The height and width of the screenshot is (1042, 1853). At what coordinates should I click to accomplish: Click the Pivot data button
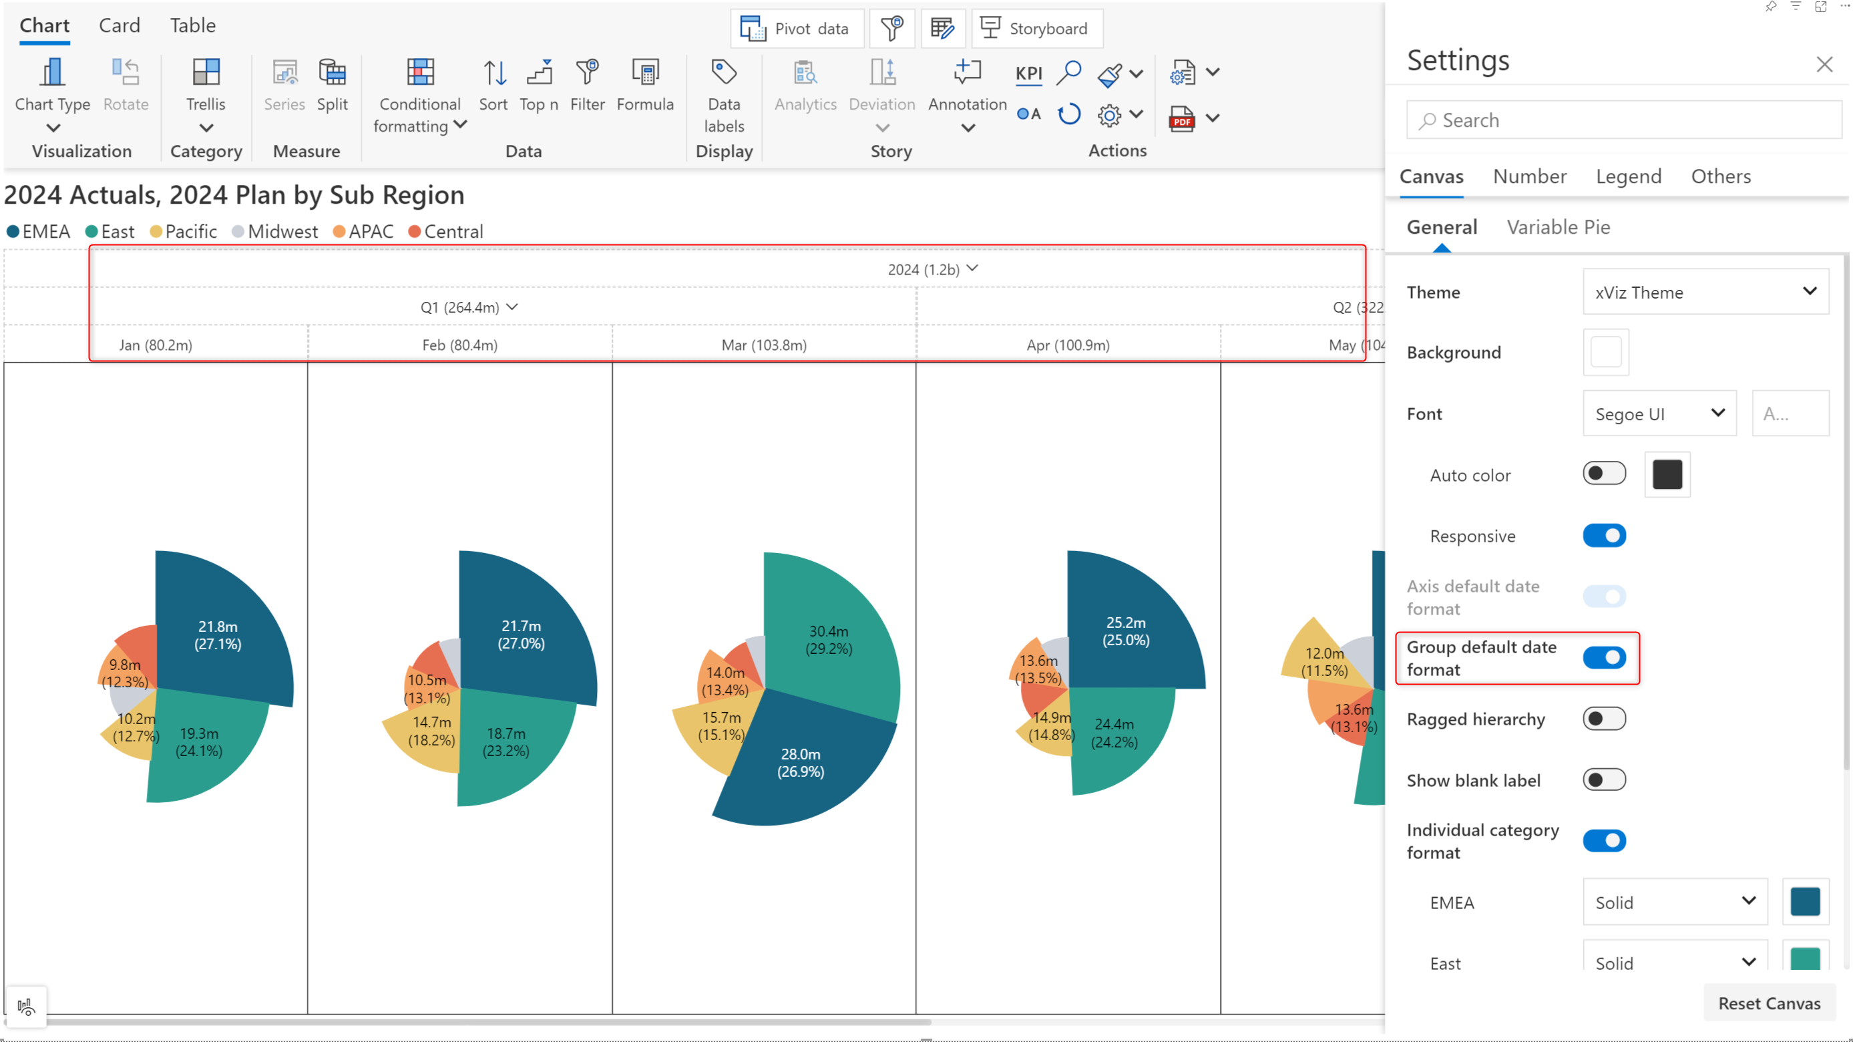click(797, 28)
